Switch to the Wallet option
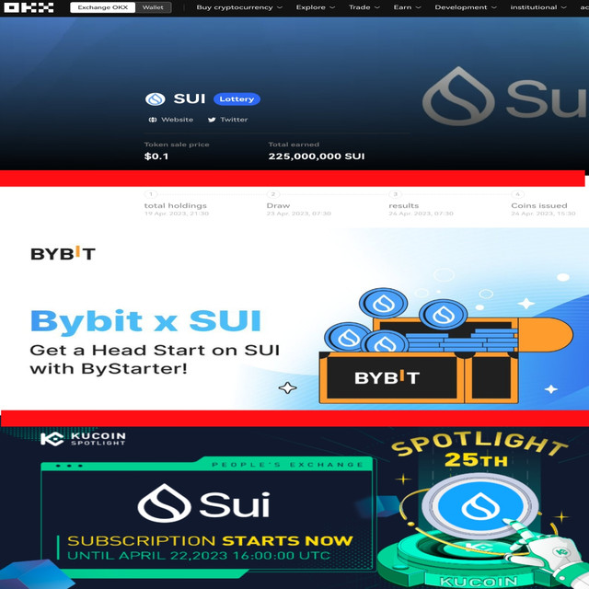The width and height of the screenshot is (589, 589). pyautogui.click(x=153, y=7)
